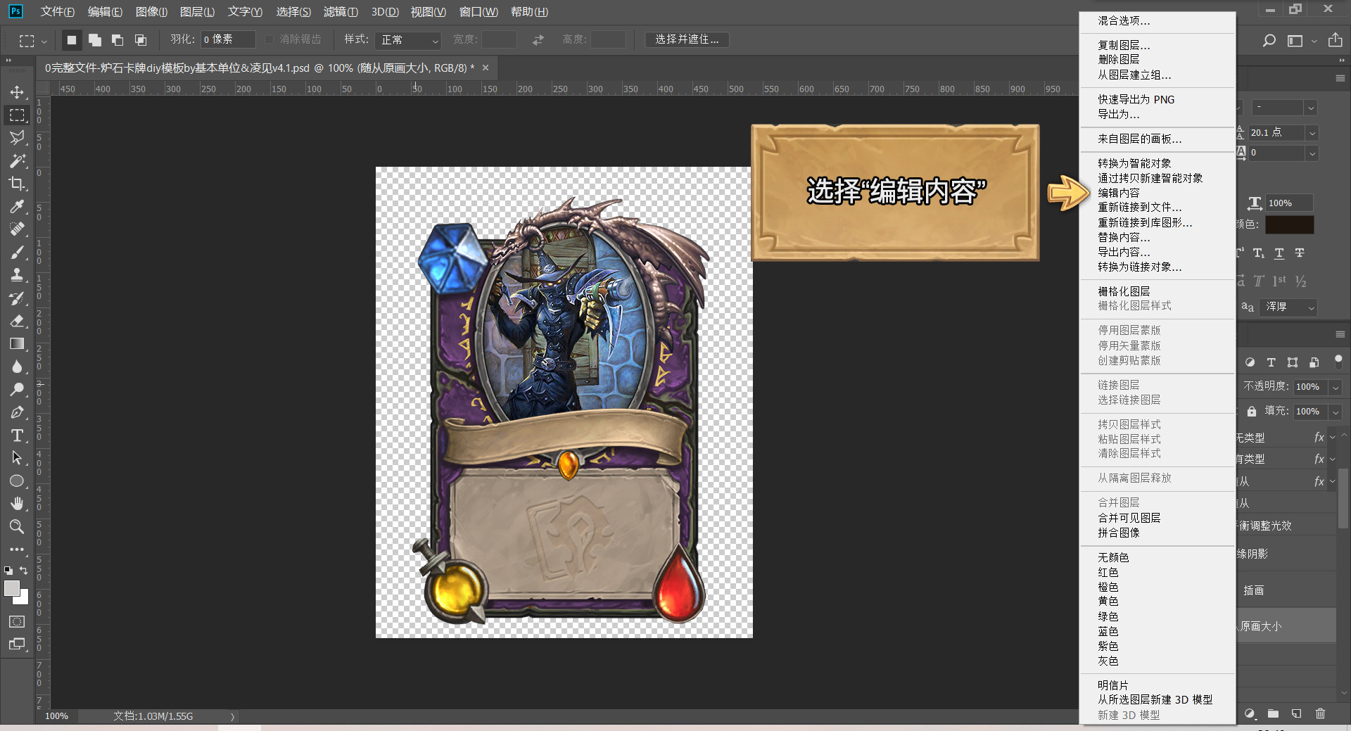1351x731 pixels.
Task: Select the Eyedropper tool
Action: coord(17,207)
